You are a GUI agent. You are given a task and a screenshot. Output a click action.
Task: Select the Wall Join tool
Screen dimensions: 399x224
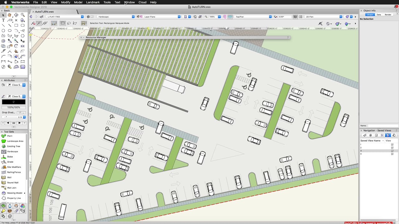(9, 188)
